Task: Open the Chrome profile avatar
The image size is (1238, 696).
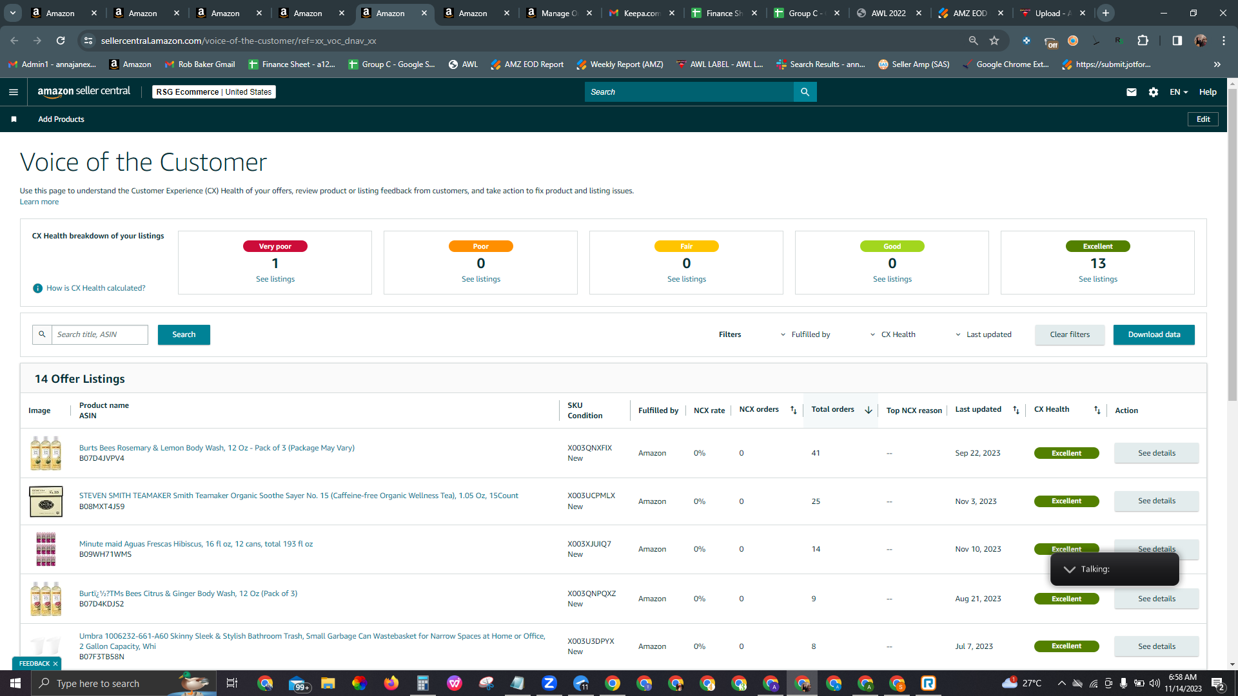Action: [x=1201, y=41]
